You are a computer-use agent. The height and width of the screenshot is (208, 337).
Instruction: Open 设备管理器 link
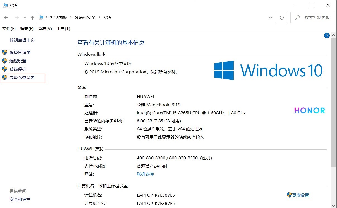tap(20, 52)
